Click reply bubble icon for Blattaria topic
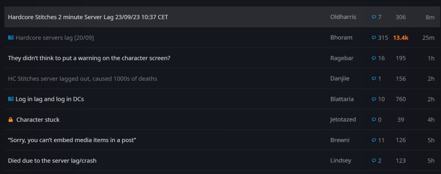This screenshot has height=174, width=441. pyautogui.click(x=374, y=99)
